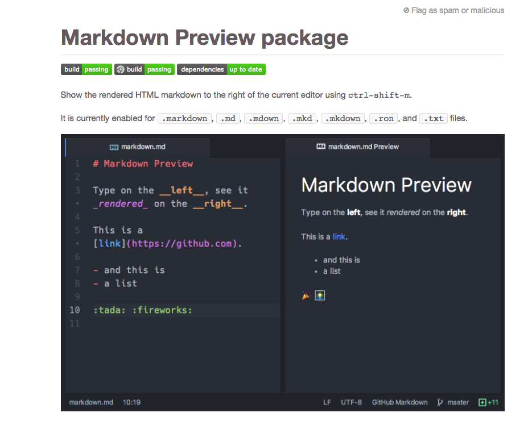528x421 pixels.
Task: Open the CircleCI build passing badge
Action: [145, 69]
